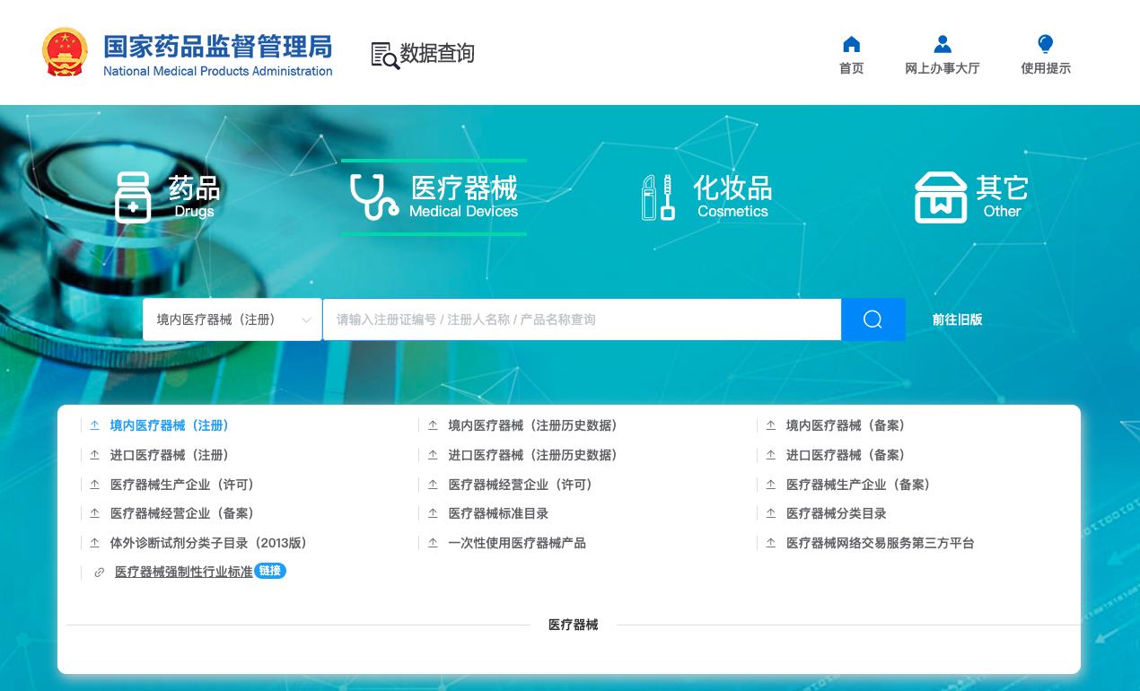Click the 使用提示 lightbulb icon
Screen dimensions: 1140x691
click(1045, 43)
